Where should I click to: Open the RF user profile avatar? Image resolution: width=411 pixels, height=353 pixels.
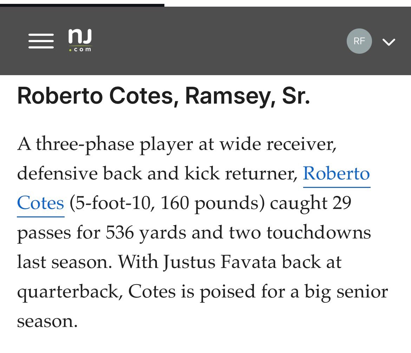pos(359,41)
